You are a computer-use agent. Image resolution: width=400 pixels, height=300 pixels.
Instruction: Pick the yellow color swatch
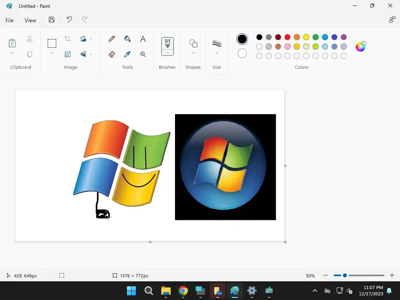306,37
